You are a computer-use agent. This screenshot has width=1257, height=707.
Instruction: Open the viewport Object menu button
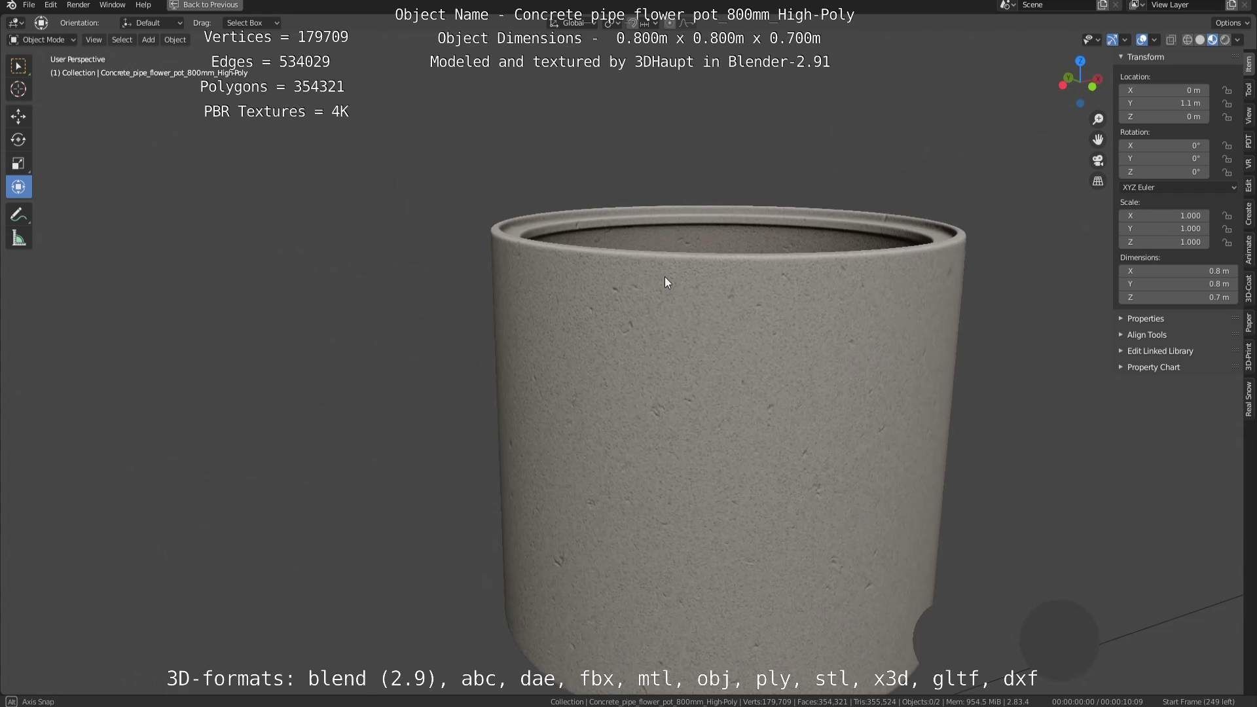[x=175, y=40]
